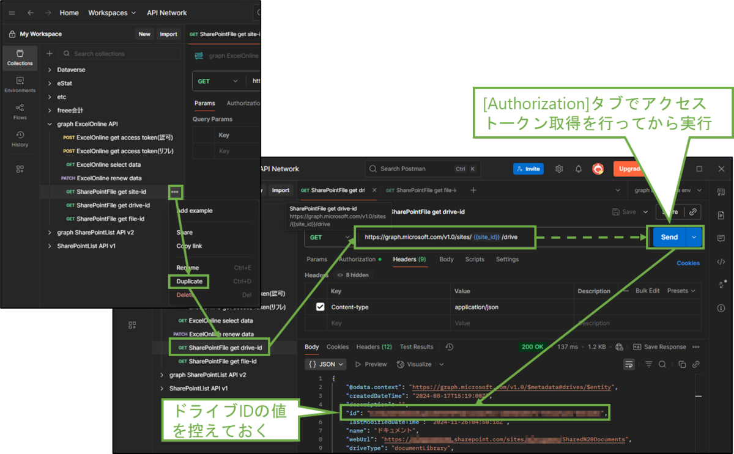Image resolution: width=734 pixels, height=454 pixels.
Task: Open the notifications bell in the front window
Action: click(579, 169)
